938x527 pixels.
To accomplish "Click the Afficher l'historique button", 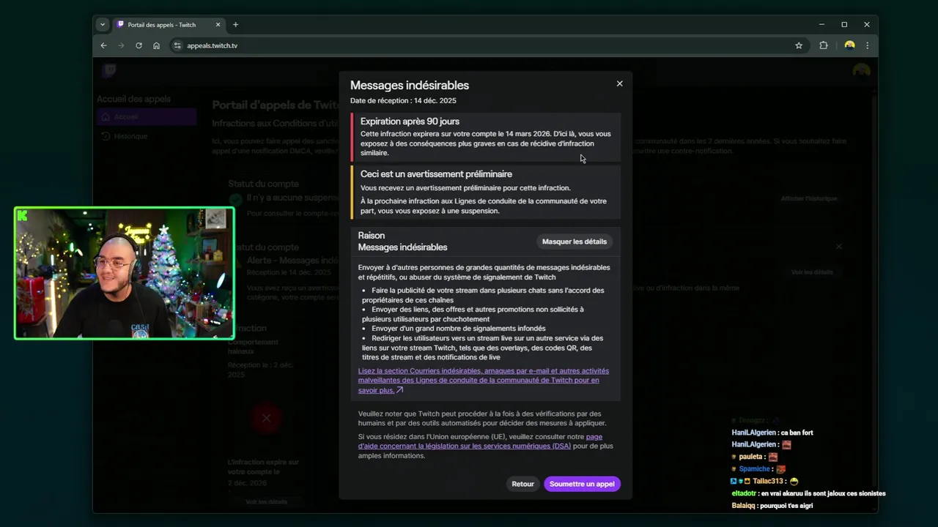I will click(x=809, y=198).
